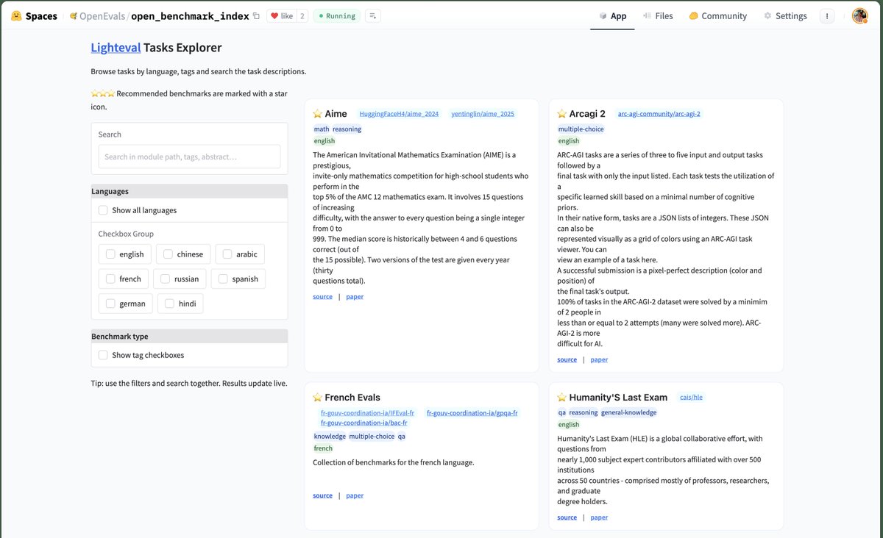
Task: Click the open_benchmark_index space name
Action: [x=190, y=15]
